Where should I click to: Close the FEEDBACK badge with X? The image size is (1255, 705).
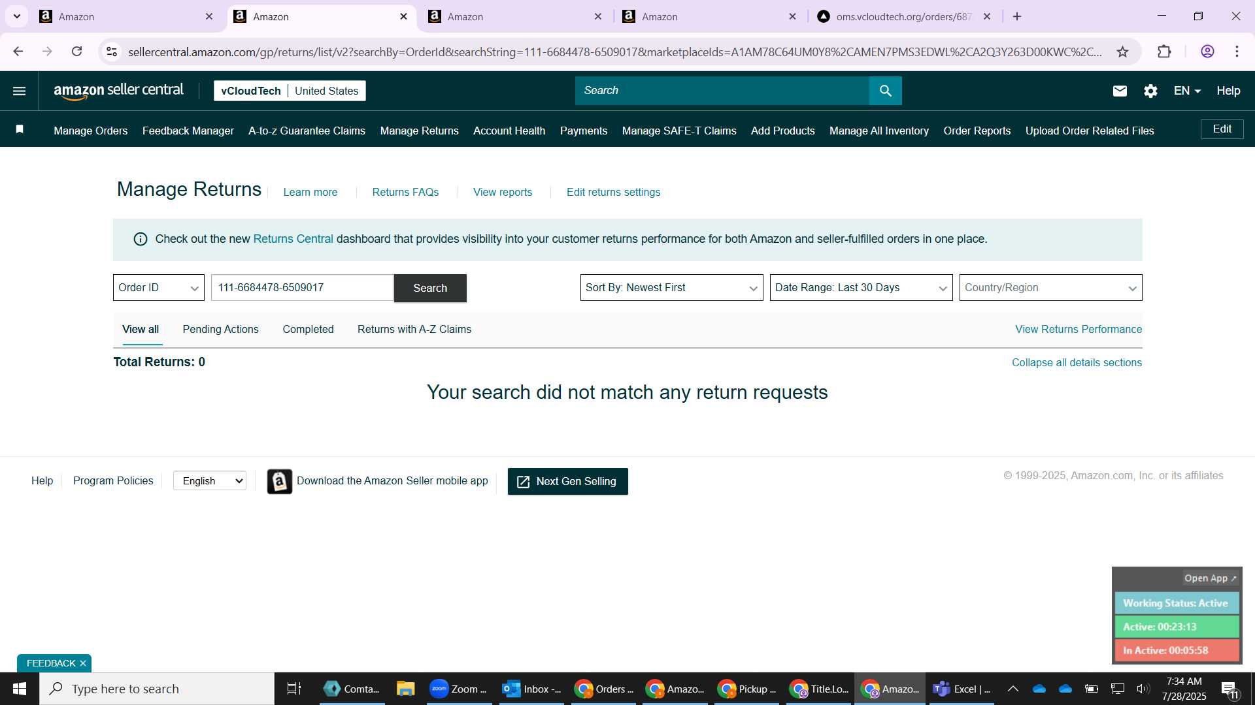[83, 663]
